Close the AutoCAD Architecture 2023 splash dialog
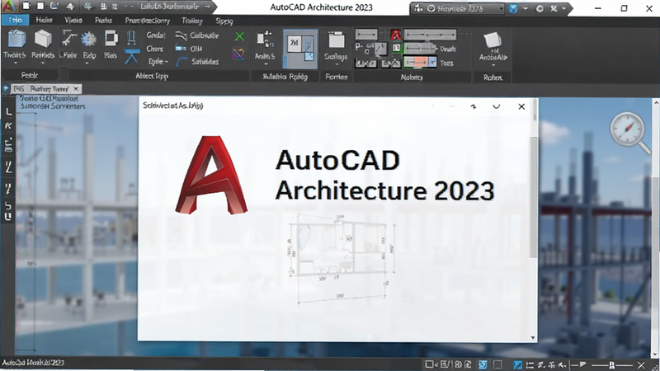The image size is (660, 371). [521, 107]
